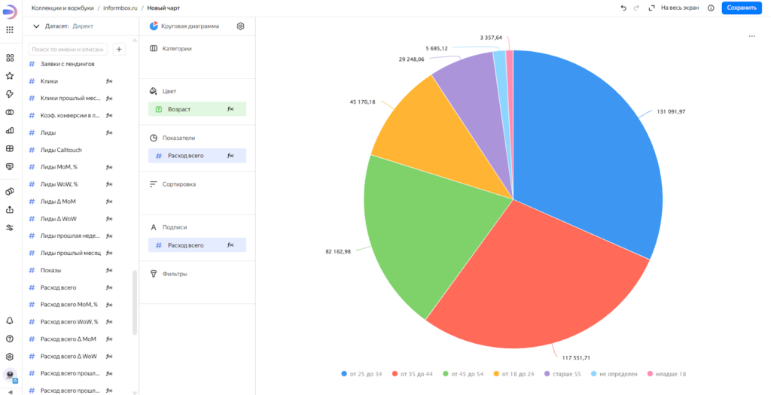Open the chart three-dots menu
The width and height of the screenshot is (771, 395).
pyautogui.click(x=751, y=36)
